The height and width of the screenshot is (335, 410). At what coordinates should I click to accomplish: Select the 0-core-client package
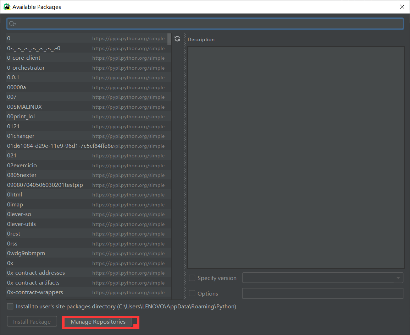pos(89,58)
